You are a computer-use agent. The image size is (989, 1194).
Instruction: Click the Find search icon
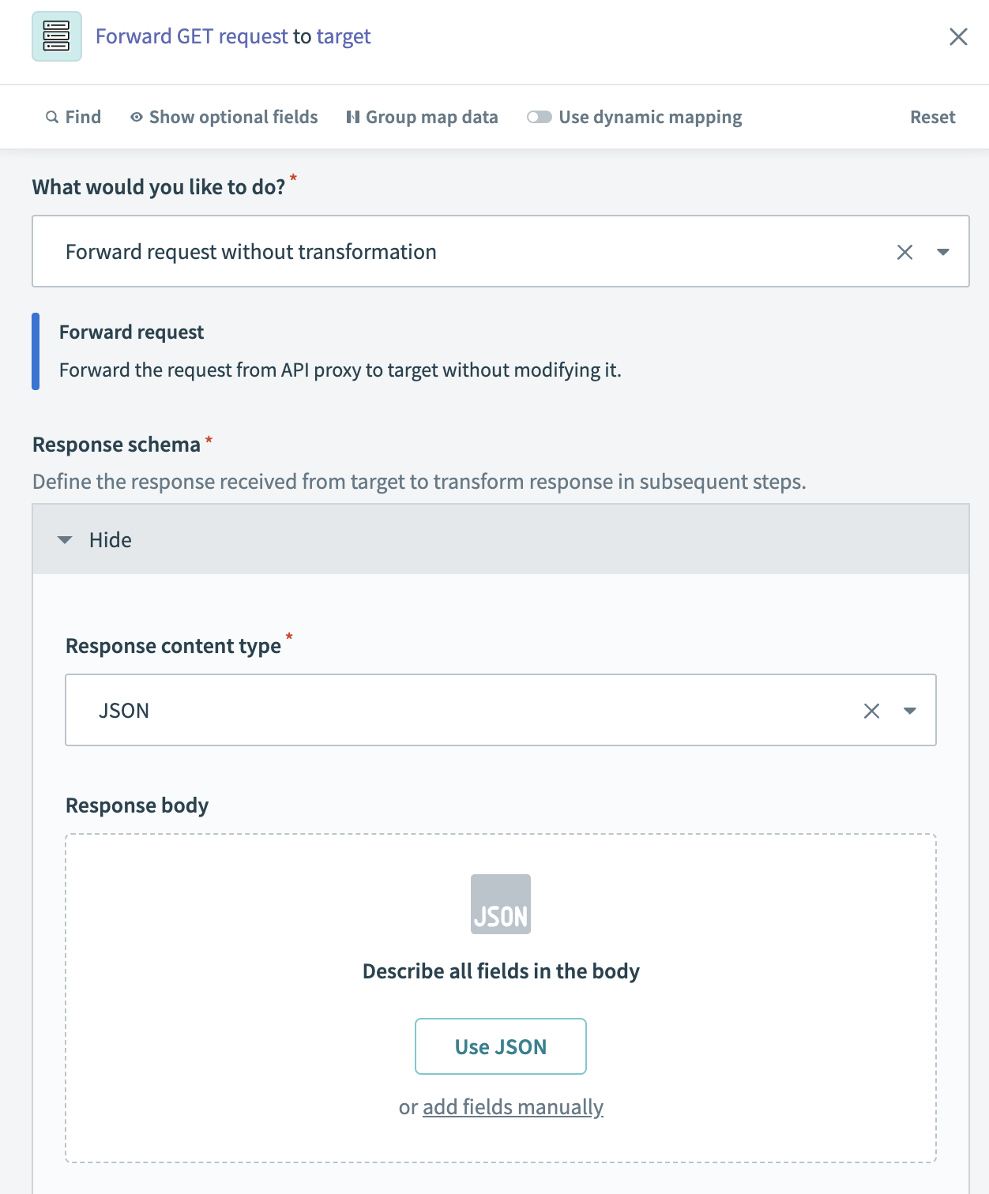tap(51, 116)
